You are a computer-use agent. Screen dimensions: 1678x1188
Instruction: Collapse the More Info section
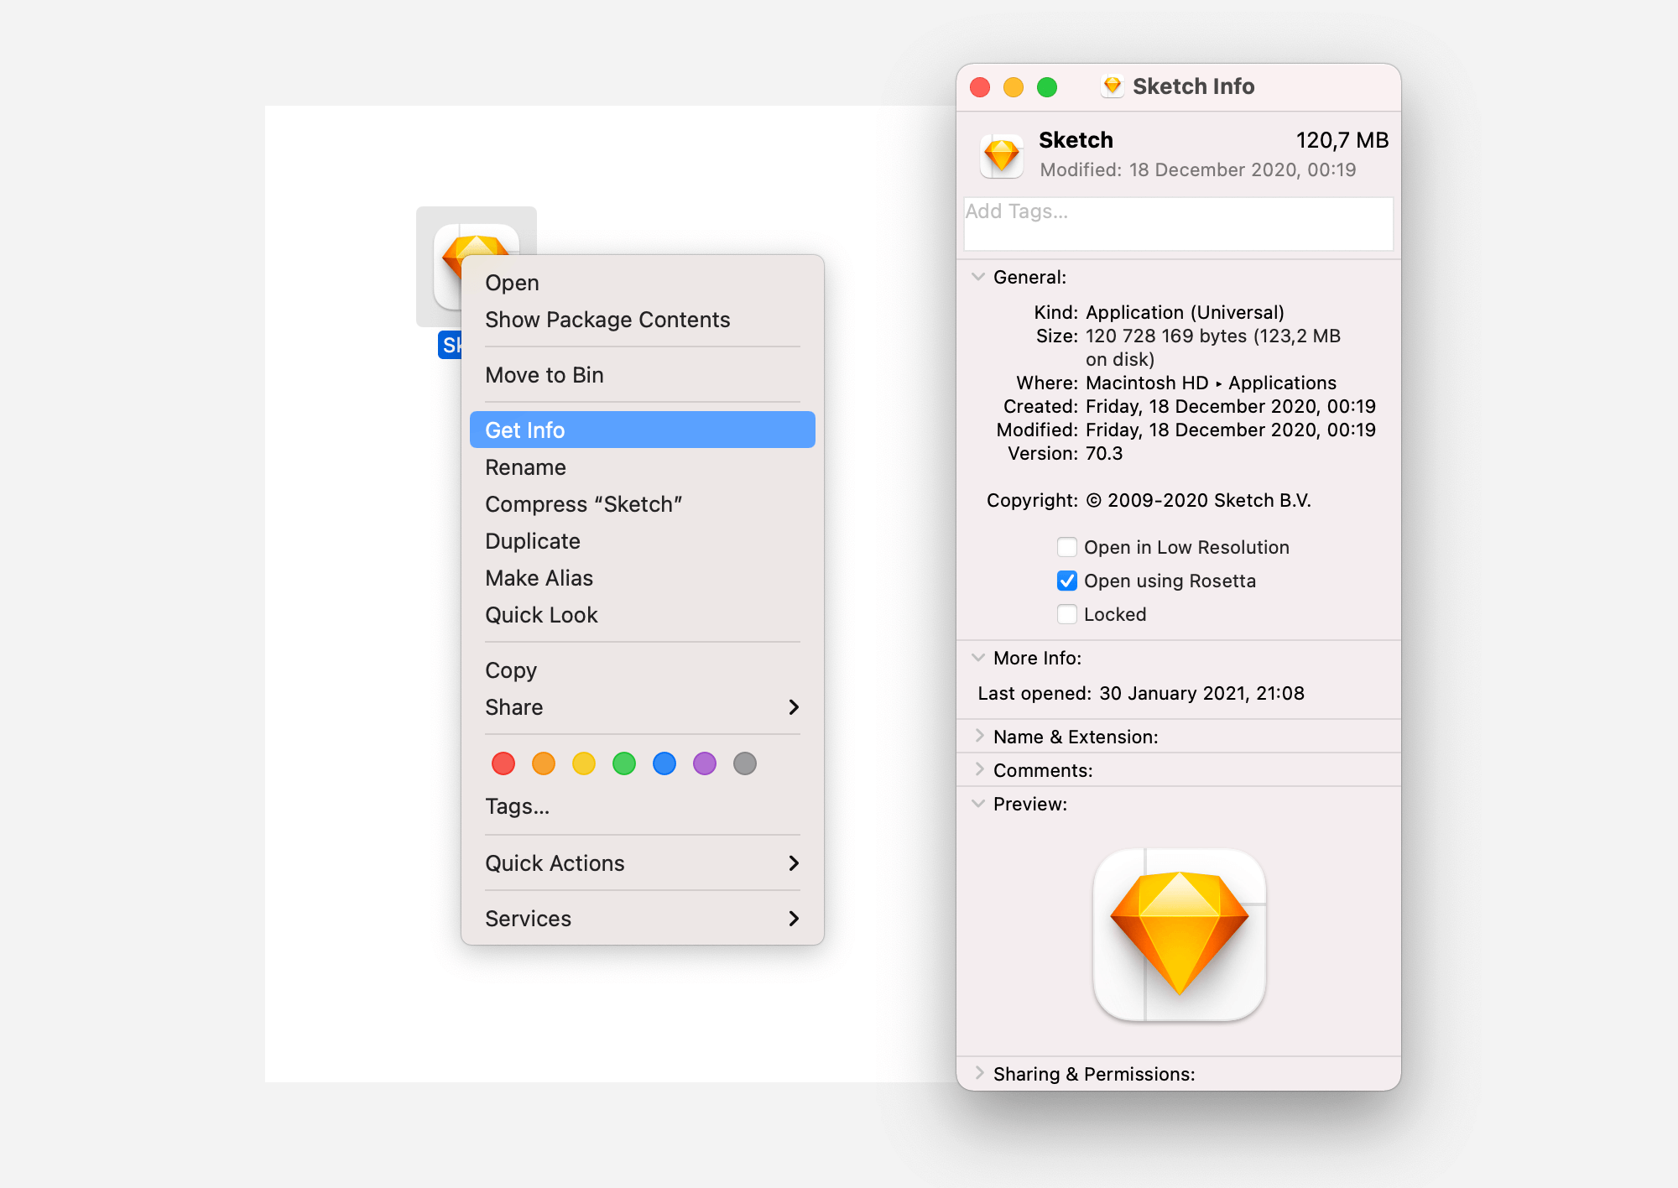[978, 658]
